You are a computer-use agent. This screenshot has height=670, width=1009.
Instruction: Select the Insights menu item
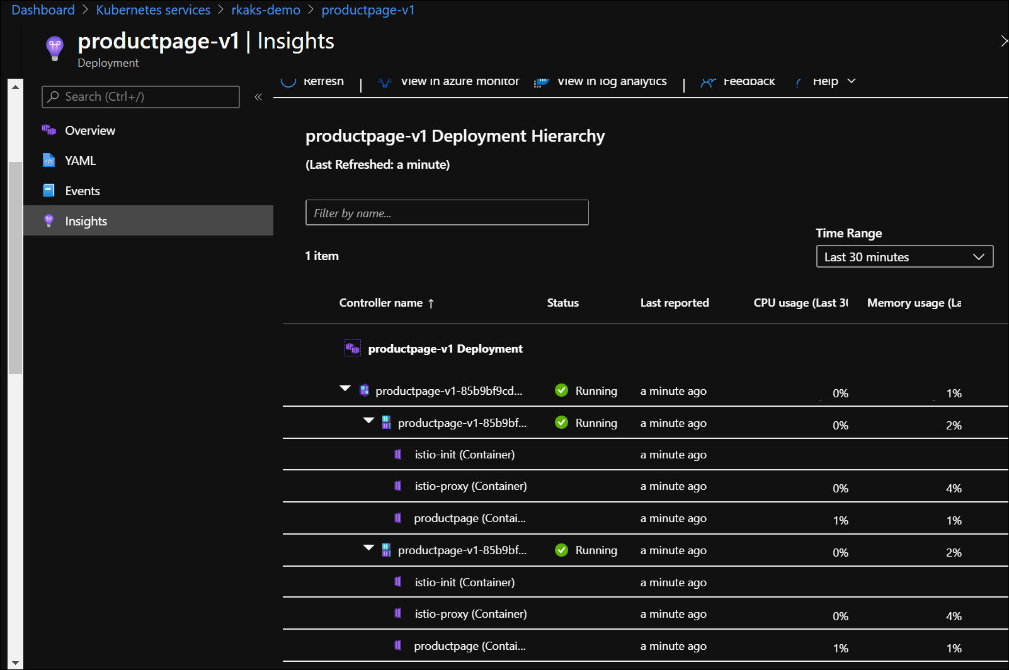pos(86,221)
